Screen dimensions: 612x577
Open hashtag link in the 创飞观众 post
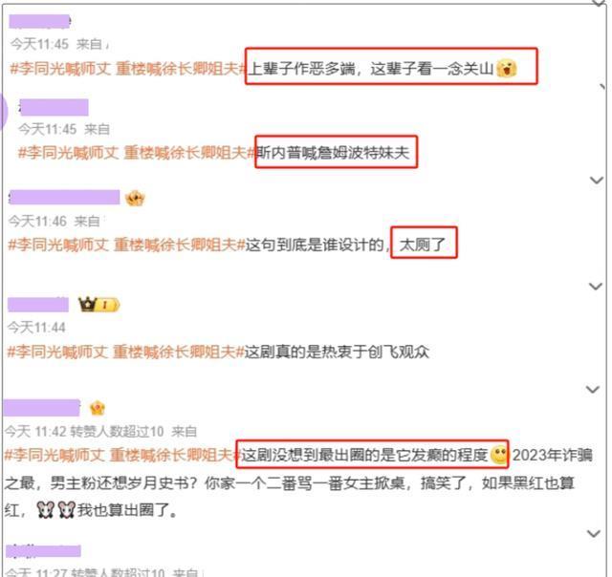[x=125, y=352]
